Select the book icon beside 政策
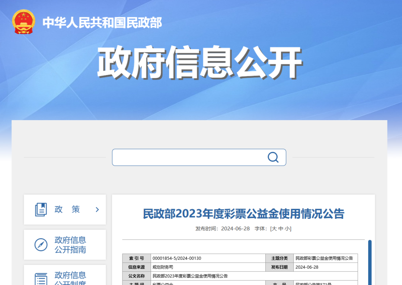Screen dimensions: 402x285 click(40, 209)
